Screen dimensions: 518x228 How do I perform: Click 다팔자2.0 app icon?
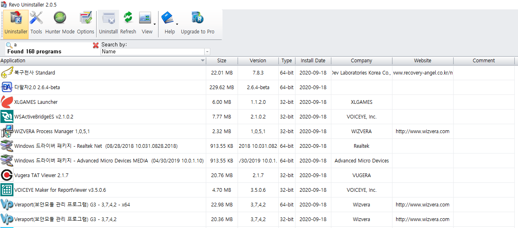pos(7,88)
